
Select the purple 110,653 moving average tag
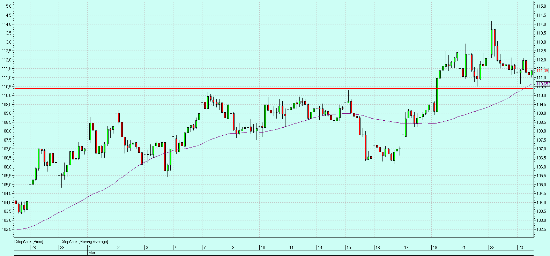543,84
